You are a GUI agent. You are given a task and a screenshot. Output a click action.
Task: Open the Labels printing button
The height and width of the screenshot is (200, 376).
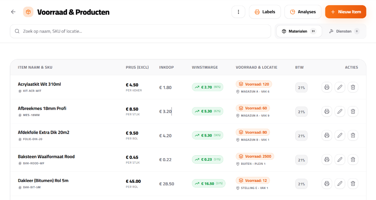coord(265,12)
